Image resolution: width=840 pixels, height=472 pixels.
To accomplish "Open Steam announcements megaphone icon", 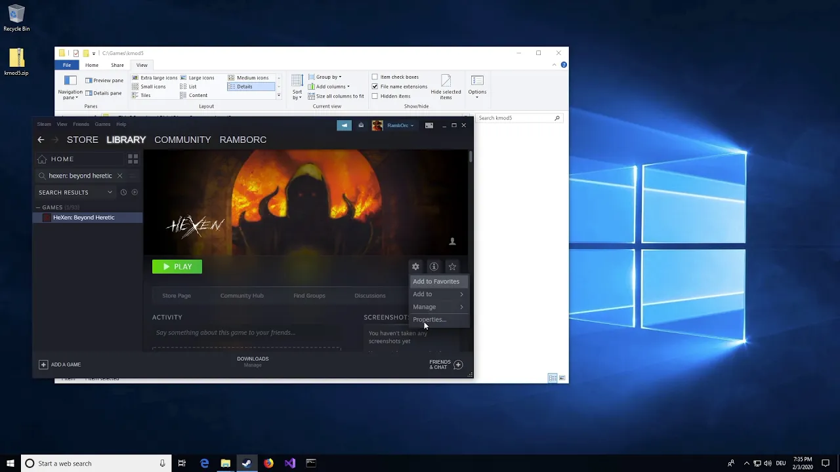I will coord(344,125).
